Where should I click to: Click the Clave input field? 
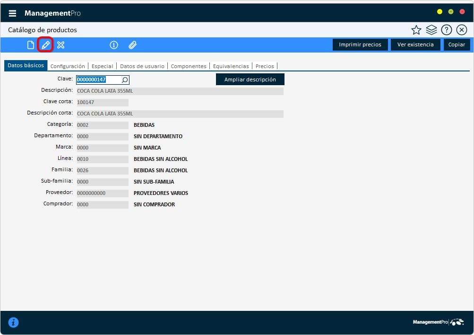[98, 80]
